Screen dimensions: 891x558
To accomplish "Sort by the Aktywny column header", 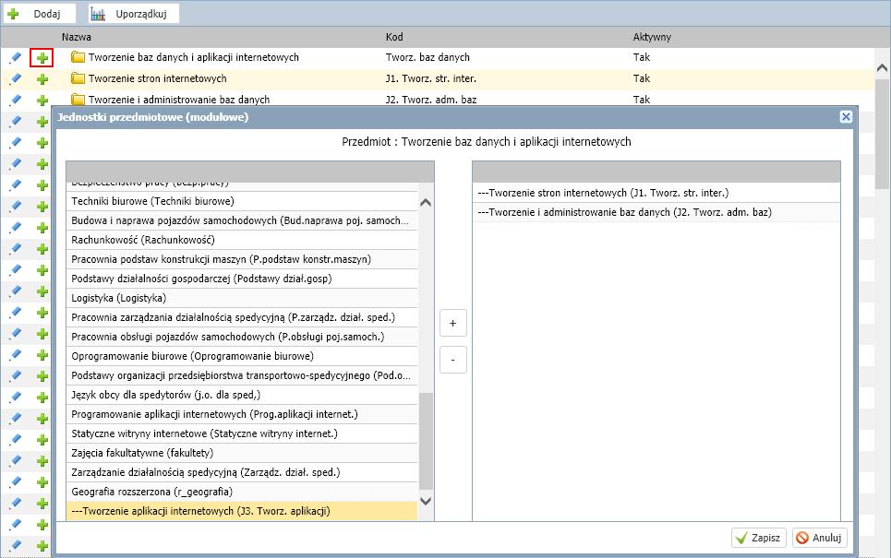I will [x=652, y=37].
